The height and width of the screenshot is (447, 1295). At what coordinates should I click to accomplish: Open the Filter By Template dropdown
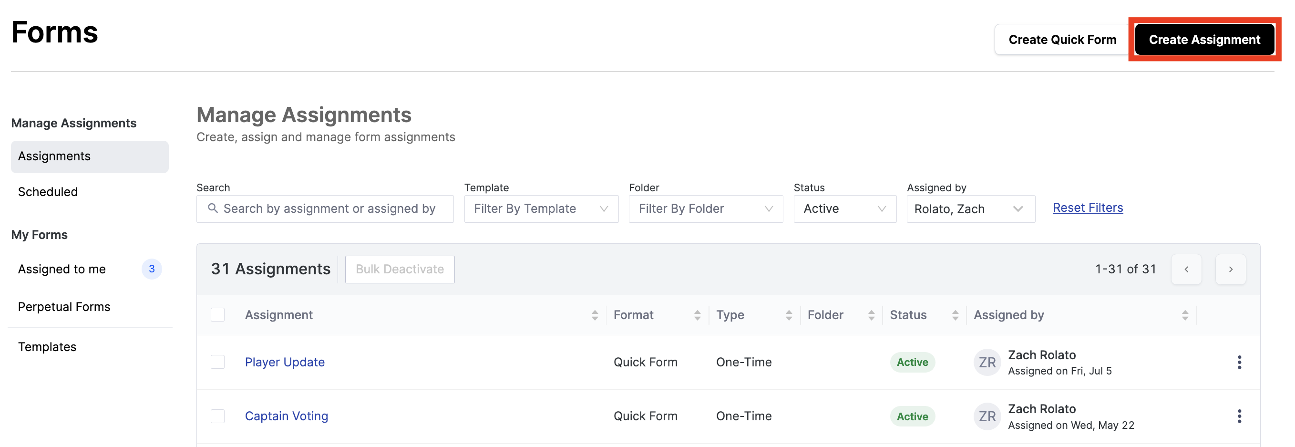(x=541, y=208)
